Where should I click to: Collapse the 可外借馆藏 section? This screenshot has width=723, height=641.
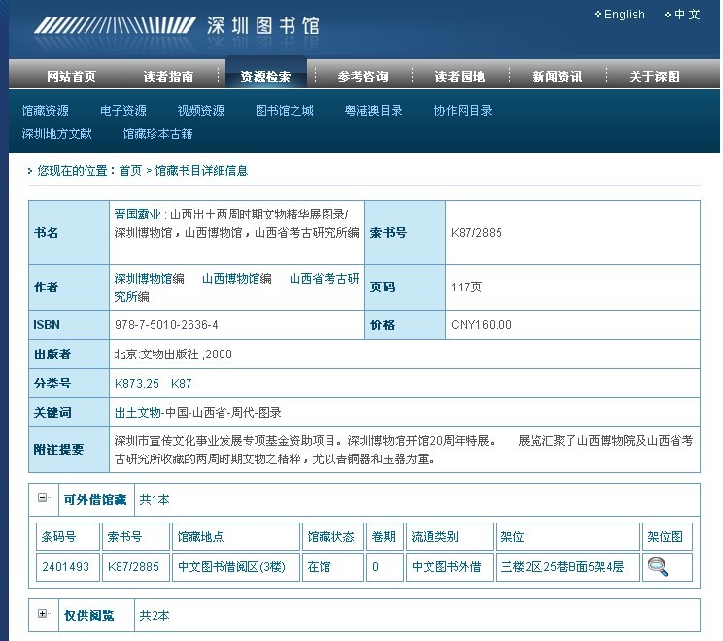coord(43,498)
